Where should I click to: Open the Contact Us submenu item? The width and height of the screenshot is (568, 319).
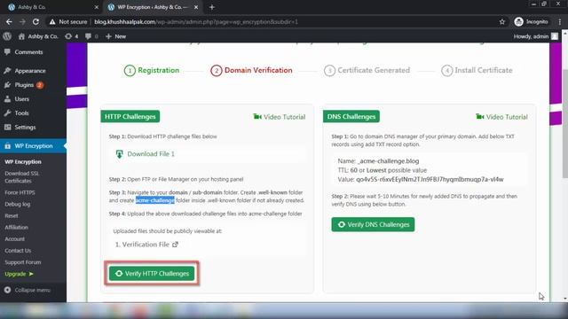tap(18, 250)
